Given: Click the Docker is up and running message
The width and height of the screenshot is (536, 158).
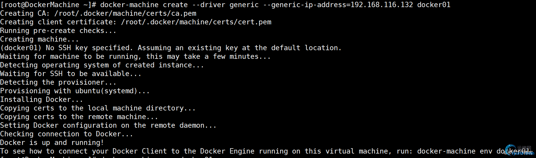Looking at the screenshot, I should pyautogui.click(x=52, y=143).
